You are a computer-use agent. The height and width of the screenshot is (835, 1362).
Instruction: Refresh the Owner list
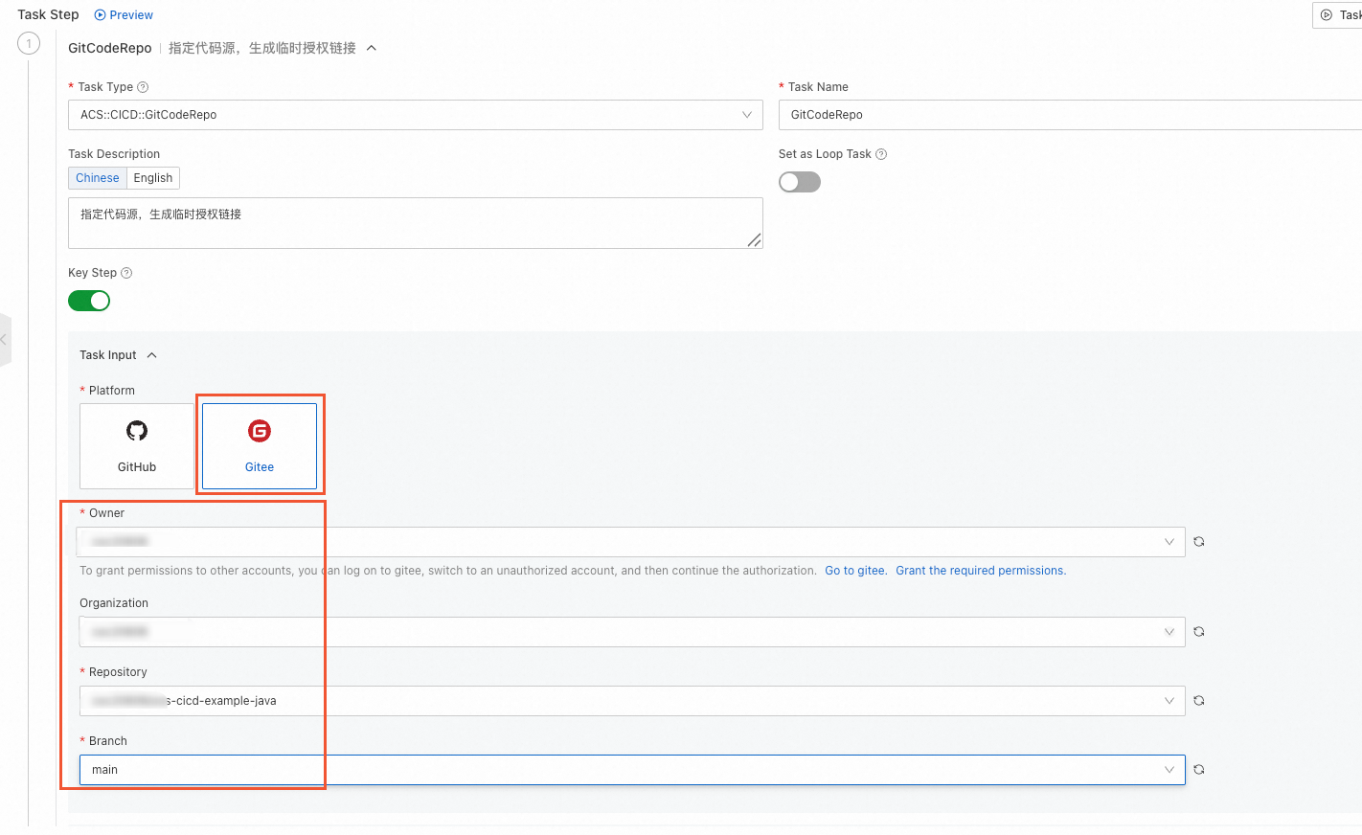pyautogui.click(x=1199, y=542)
